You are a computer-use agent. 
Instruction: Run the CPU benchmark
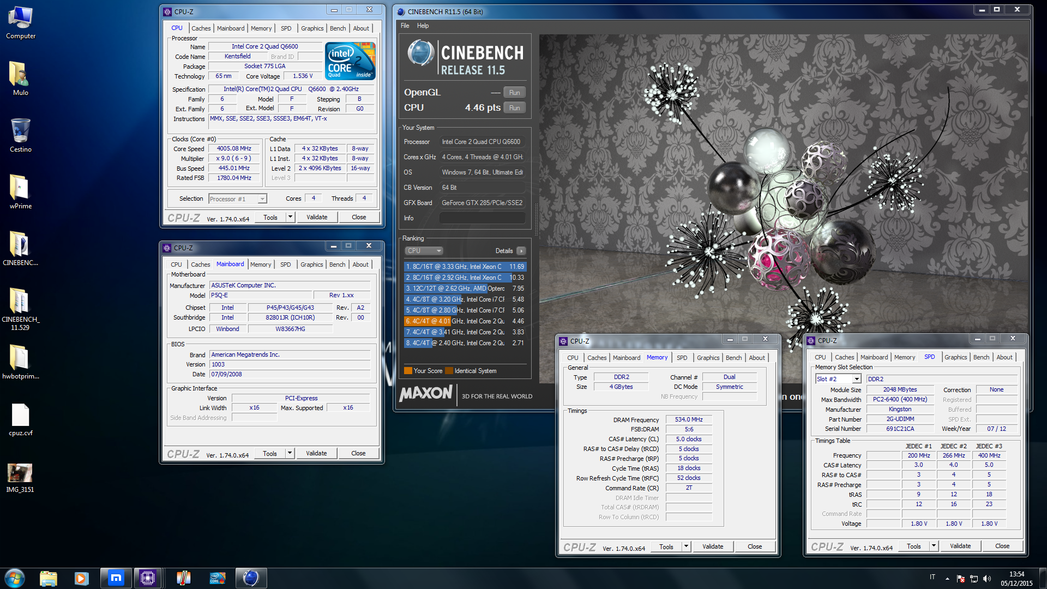pos(515,108)
